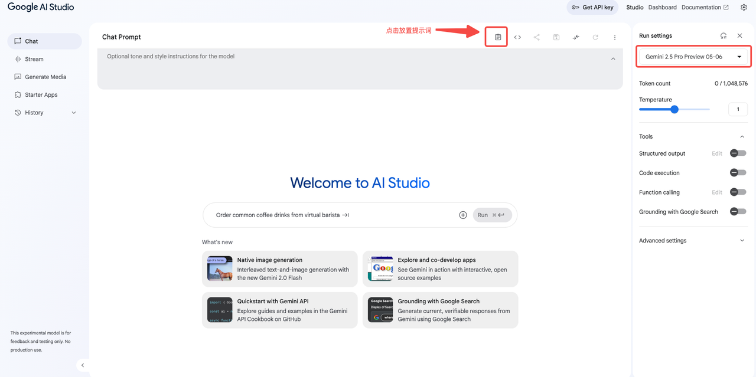The height and width of the screenshot is (377, 756).
Task: Click the reset run settings icon
Action: [x=724, y=36]
